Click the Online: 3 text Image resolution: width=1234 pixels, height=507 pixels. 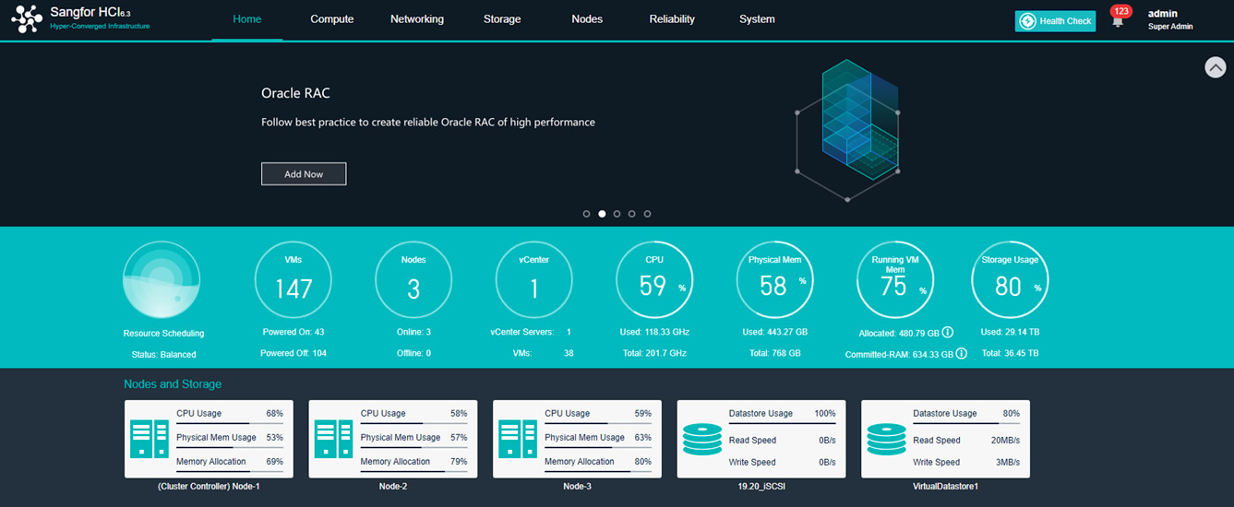coord(413,332)
